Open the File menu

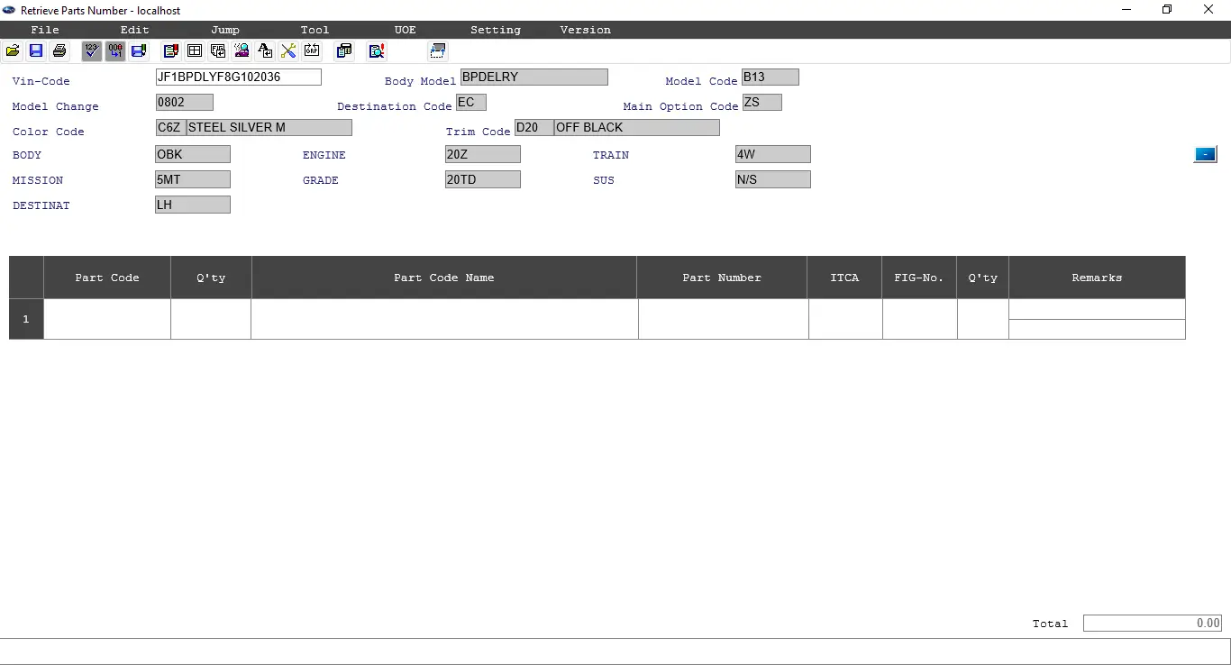(x=44, y=30)
